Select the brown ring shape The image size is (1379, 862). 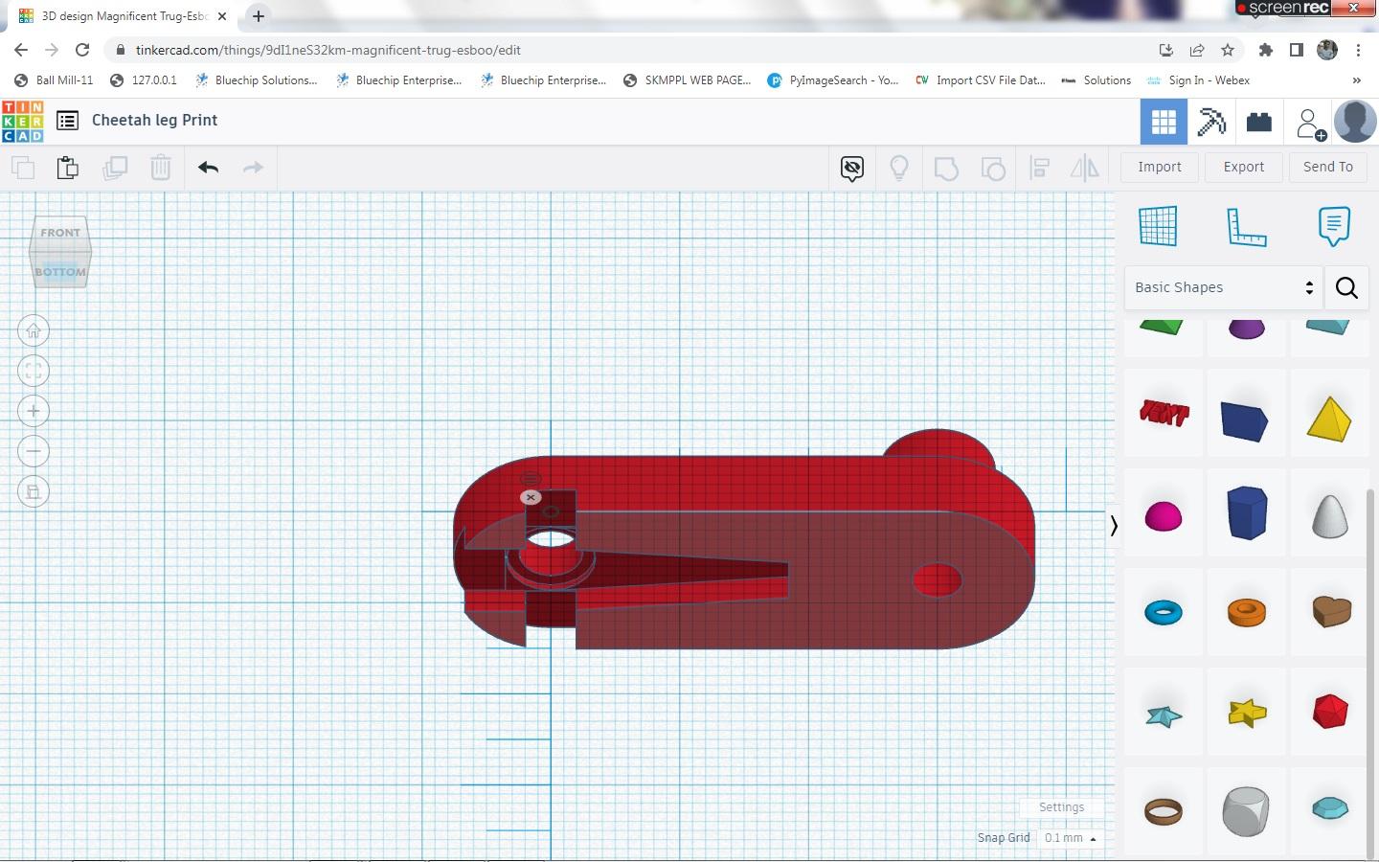pyautogui.click(x=1164, y=811)
